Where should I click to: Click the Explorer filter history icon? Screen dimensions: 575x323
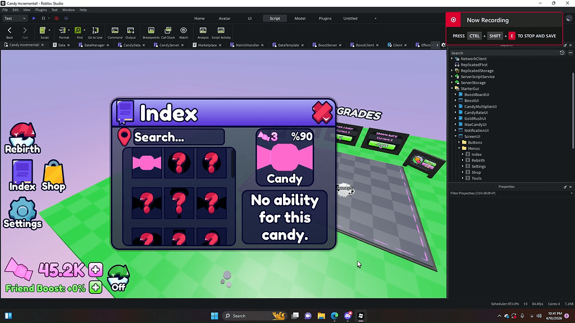[x=562, y=53]
